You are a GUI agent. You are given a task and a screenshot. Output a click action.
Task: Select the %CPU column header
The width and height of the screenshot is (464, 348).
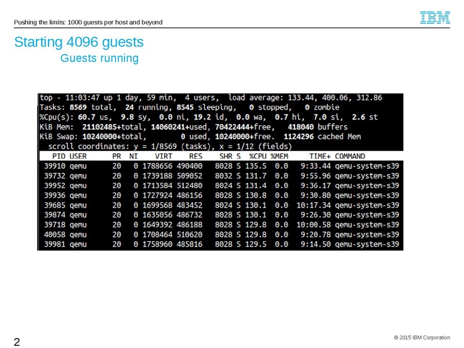coord(258,156)
